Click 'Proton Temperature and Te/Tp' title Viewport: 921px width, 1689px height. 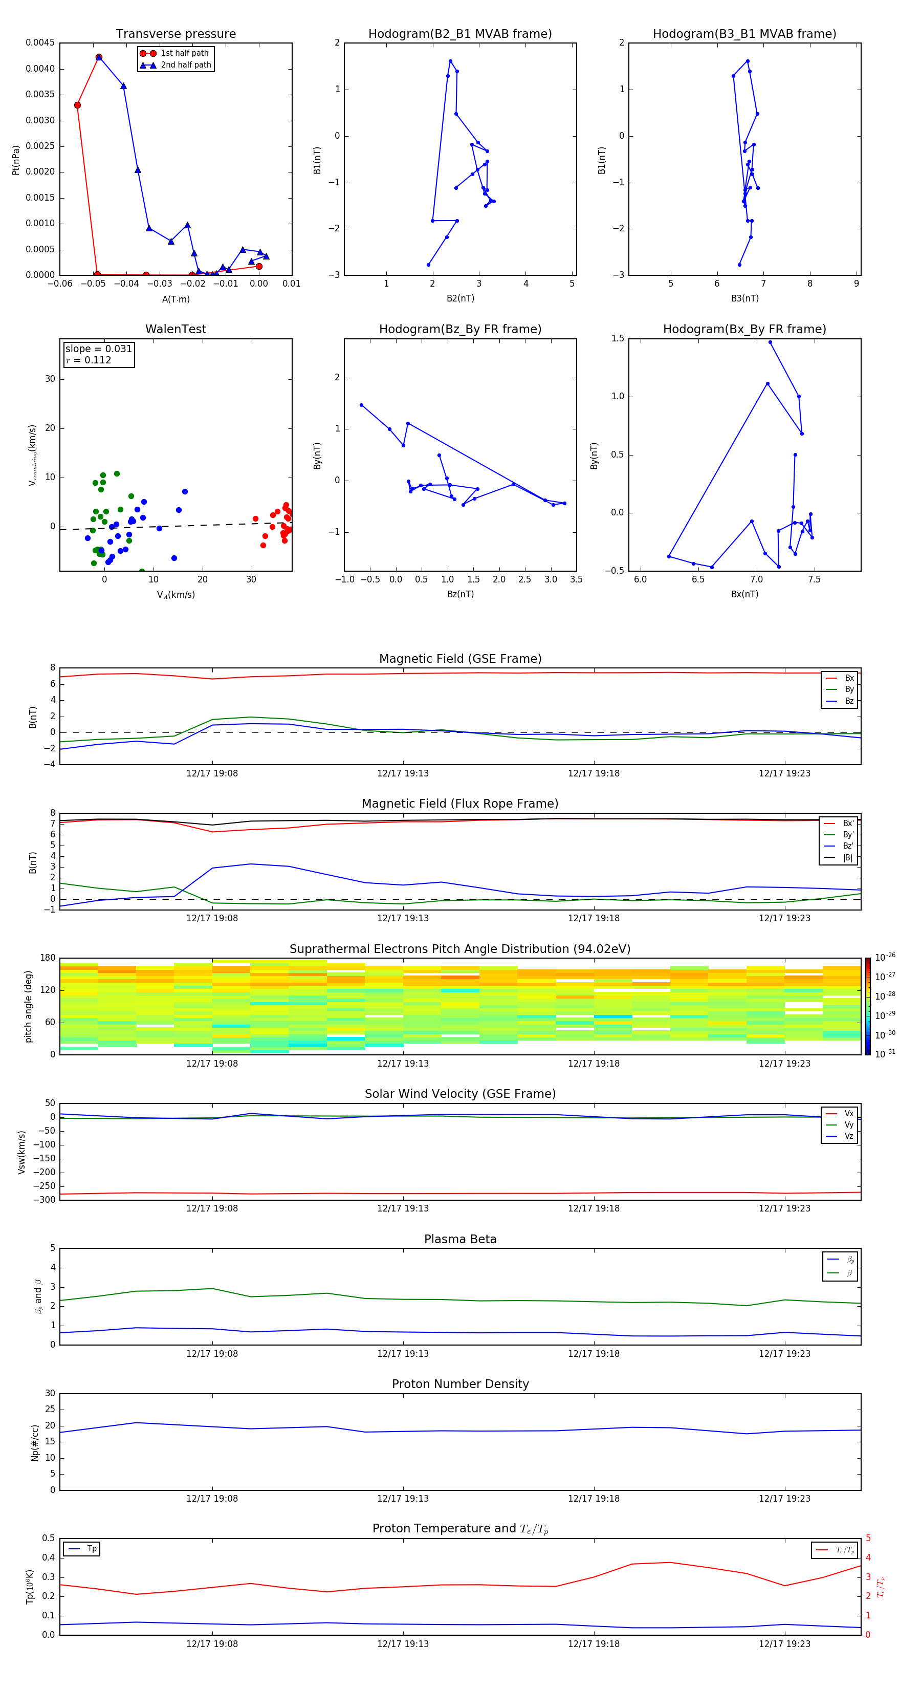[460, 1529]
